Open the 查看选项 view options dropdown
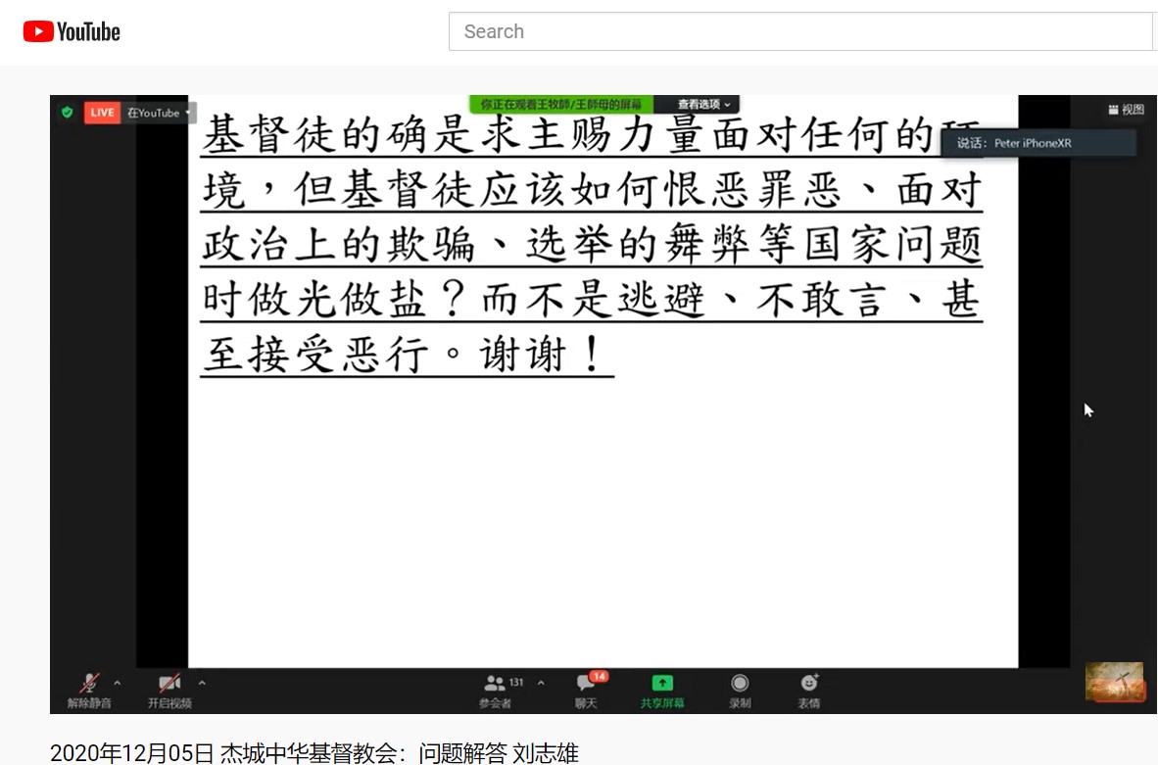 704,104
